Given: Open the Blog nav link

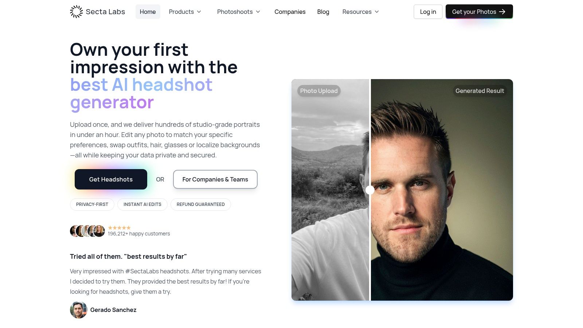Looking at the screenshot, I should coord(323,12).
